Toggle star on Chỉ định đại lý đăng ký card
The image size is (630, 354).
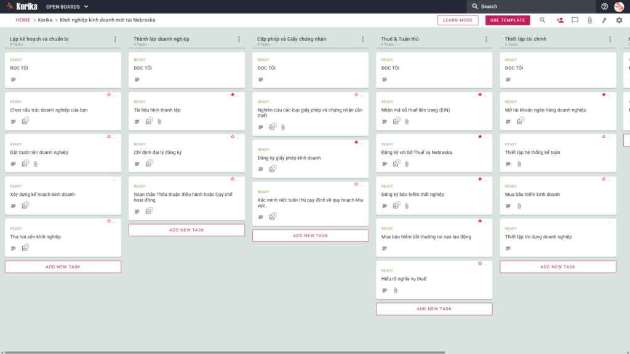coord(233,137)
